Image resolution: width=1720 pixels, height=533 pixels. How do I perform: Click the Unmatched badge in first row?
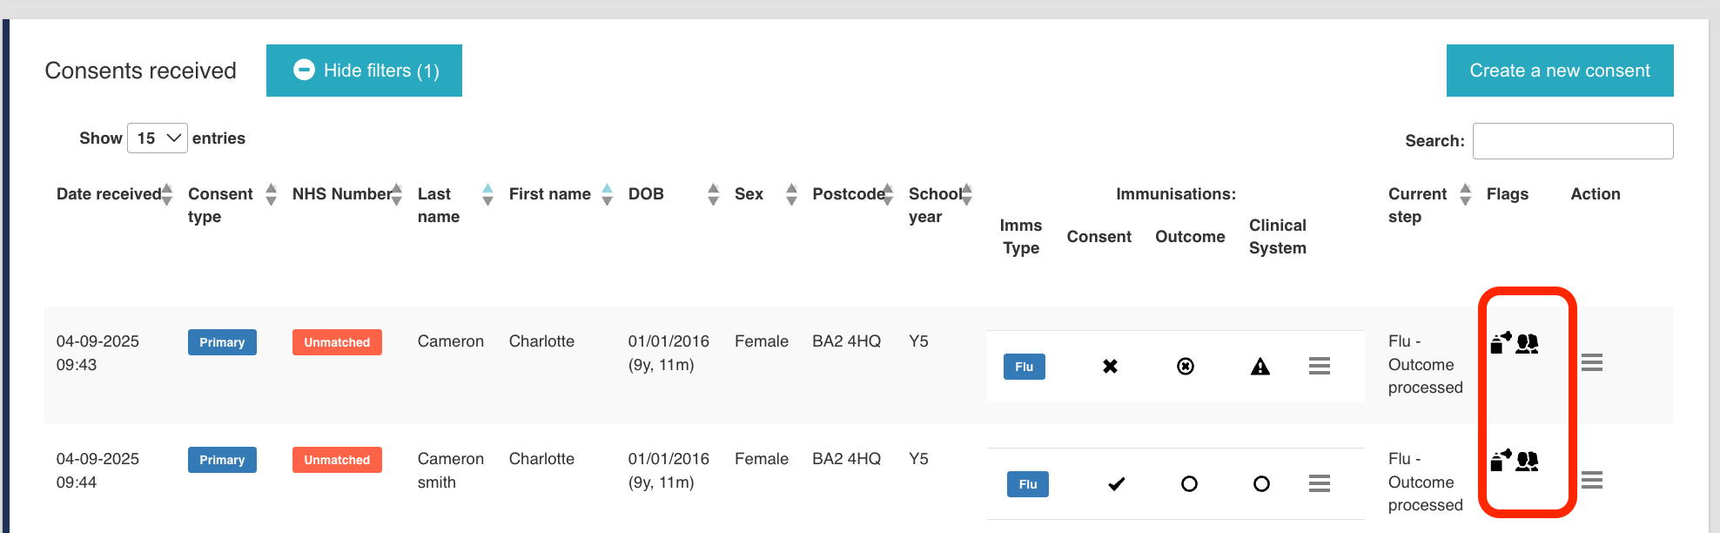[337, 342]
